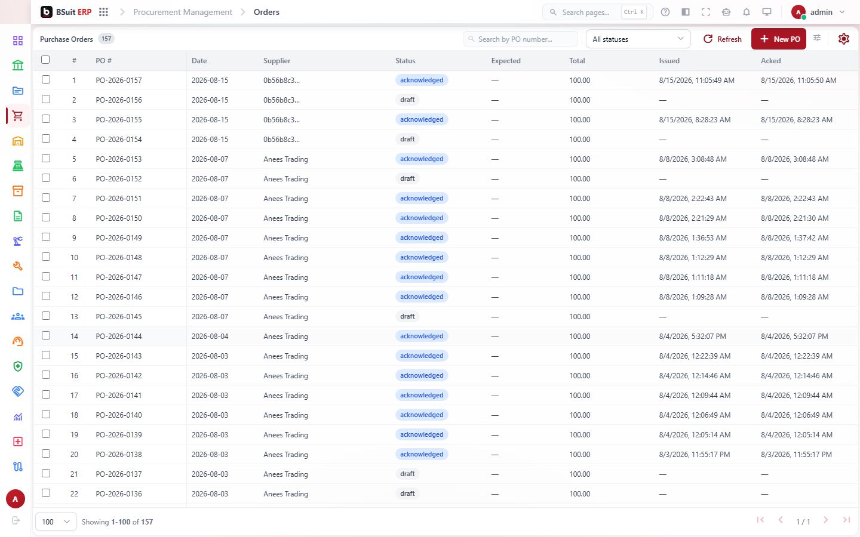860x537 pixels.
Task: Sort by the Date column header
Action: pyautogui.click(x=199, y=61)
